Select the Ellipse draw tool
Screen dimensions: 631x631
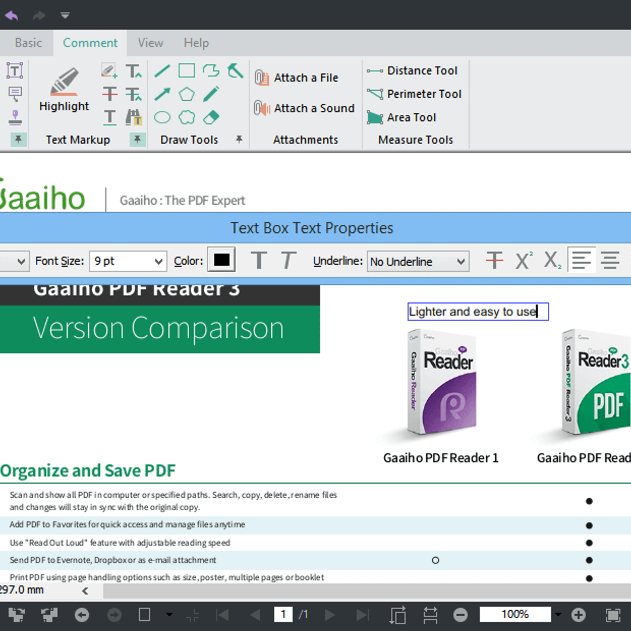[162, 117]
